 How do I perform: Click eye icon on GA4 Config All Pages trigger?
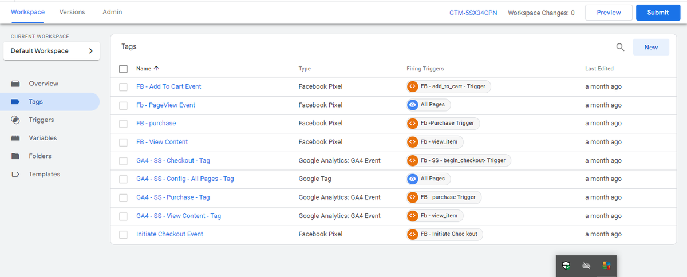click(x=412, y=179)
